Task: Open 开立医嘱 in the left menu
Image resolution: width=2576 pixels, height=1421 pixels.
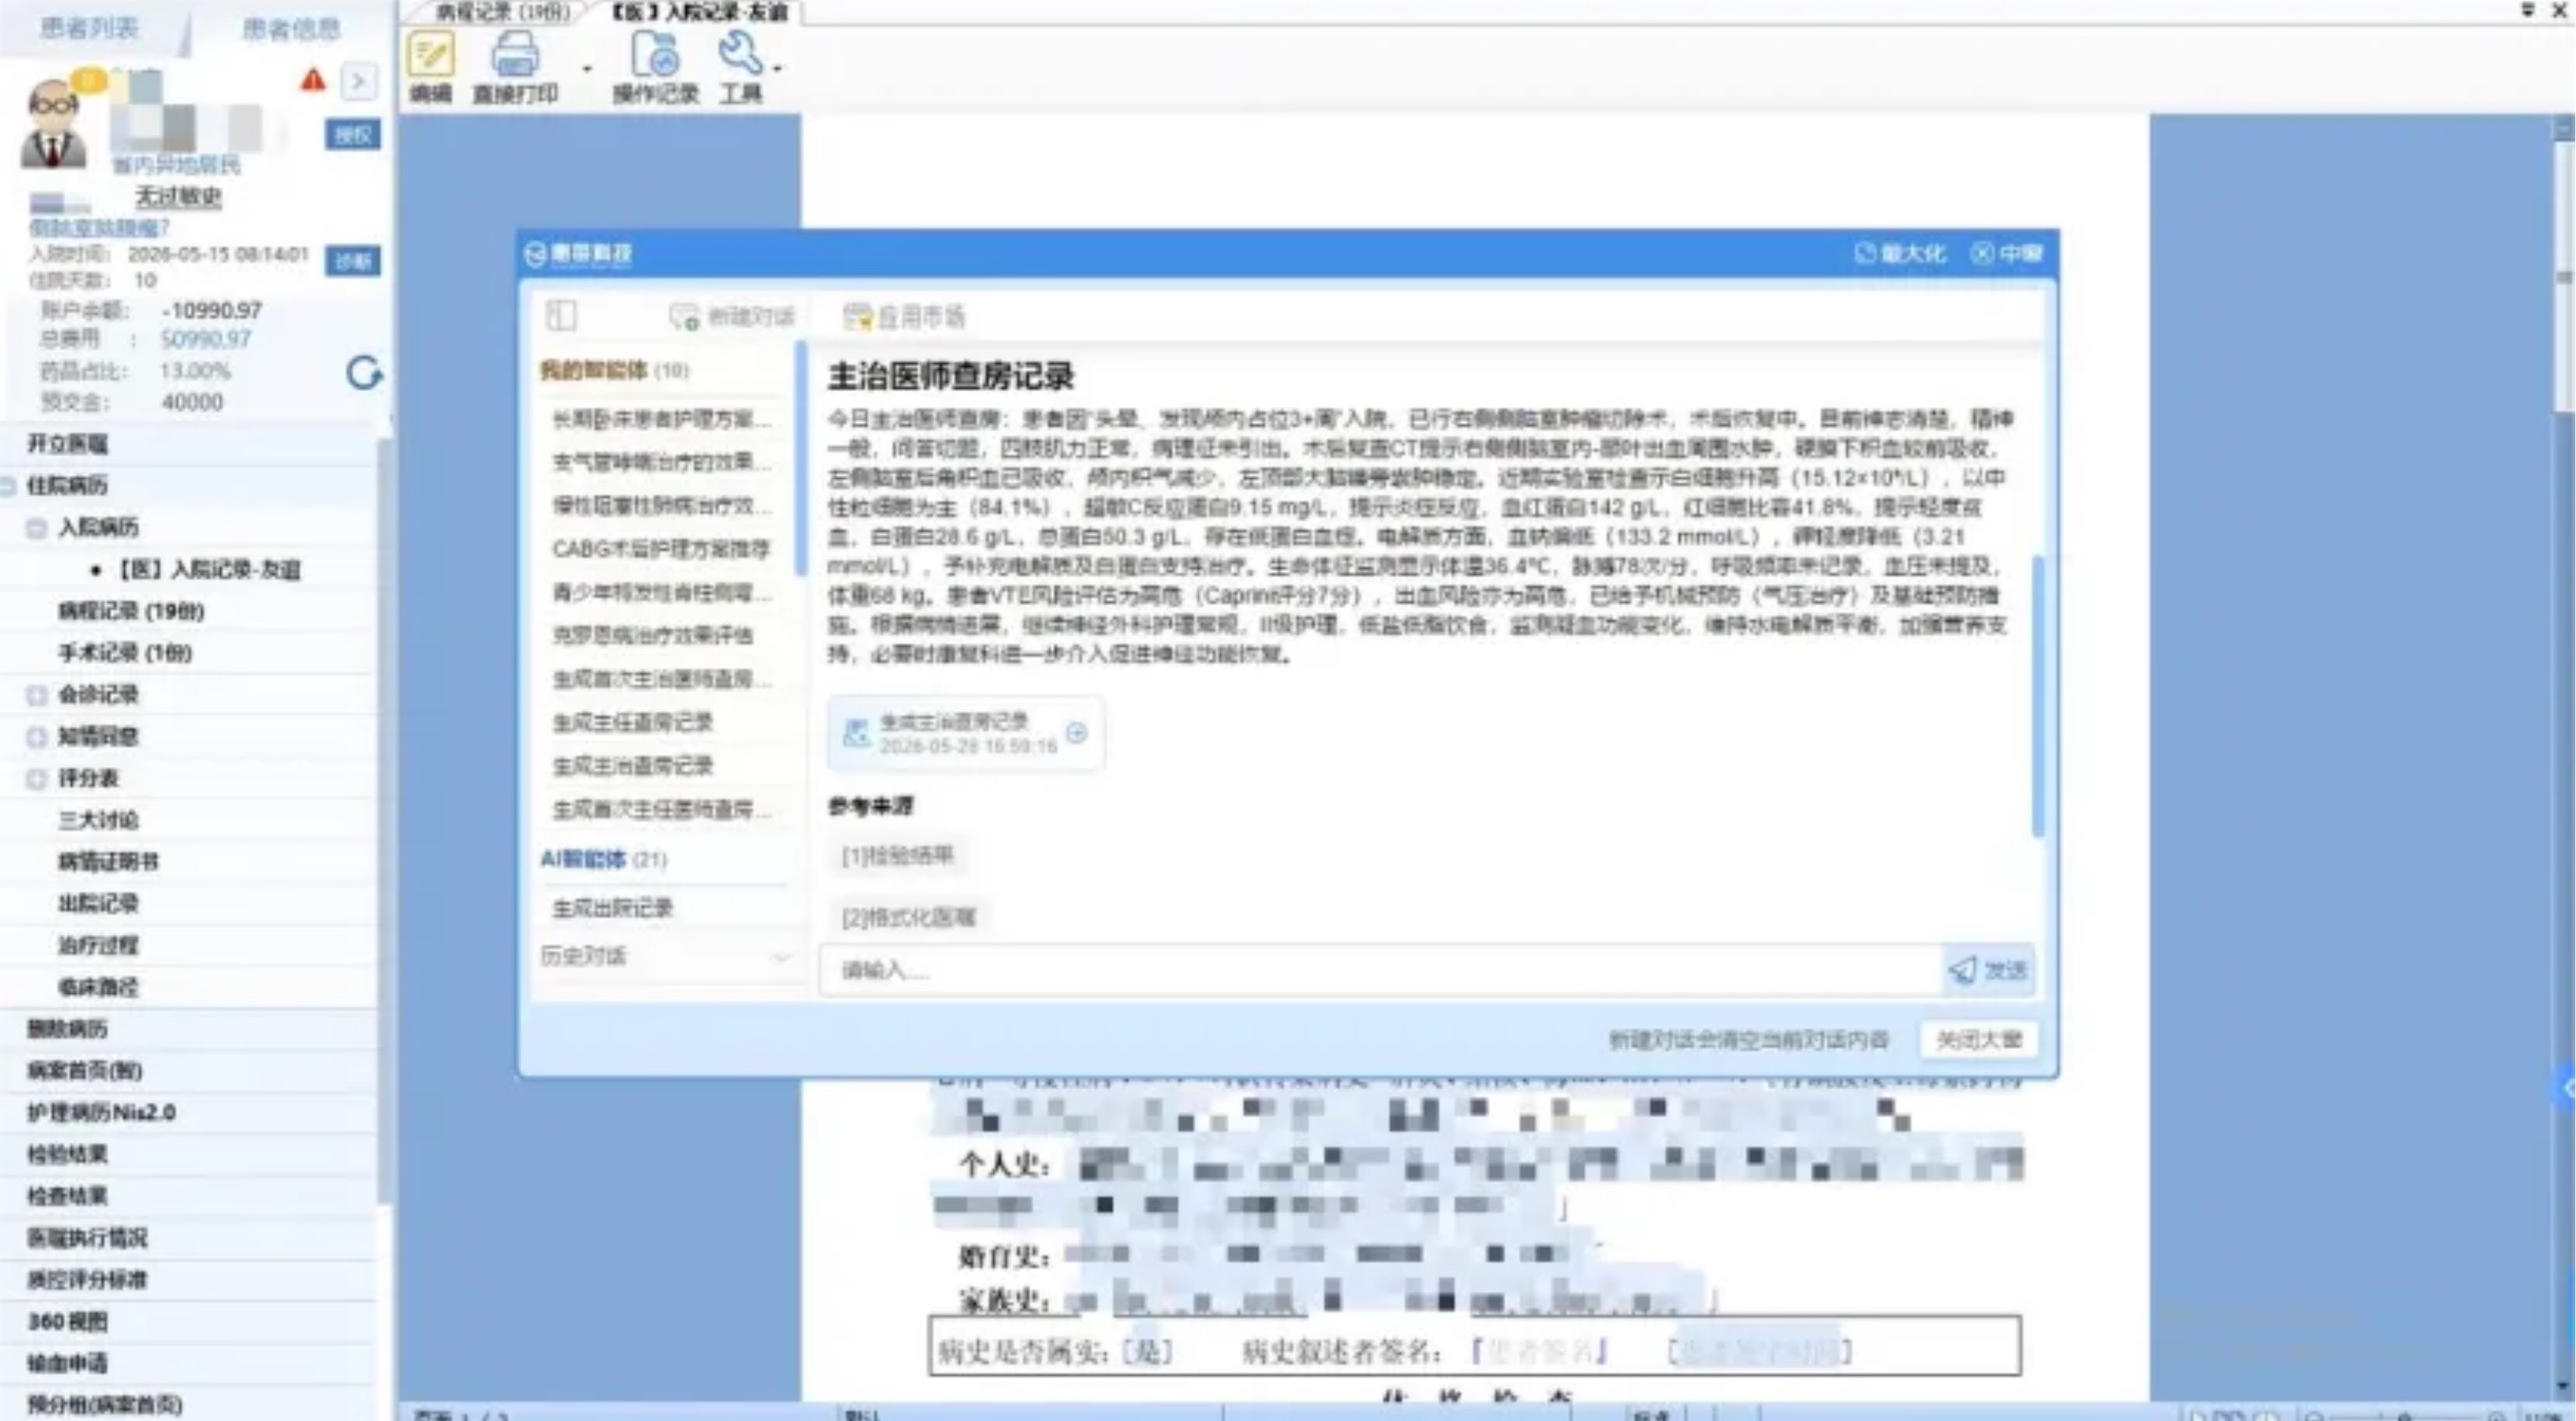Action: coord(67,444)
